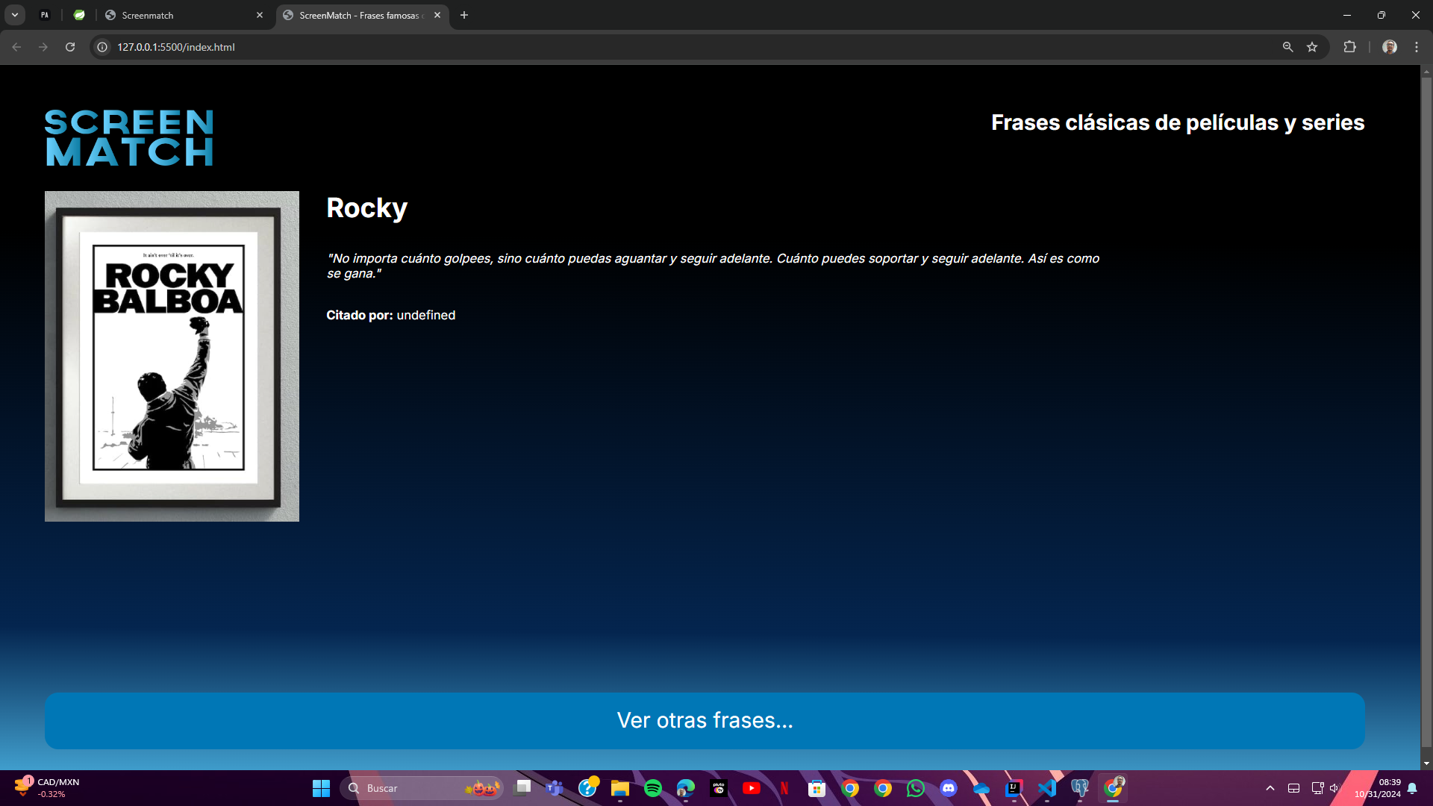Open Pluto TV from taskbar

(719, 788)
